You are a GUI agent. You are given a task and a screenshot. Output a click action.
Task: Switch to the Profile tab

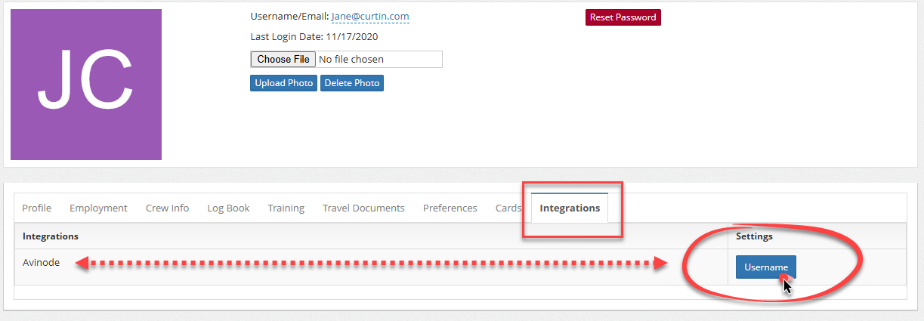36,208
